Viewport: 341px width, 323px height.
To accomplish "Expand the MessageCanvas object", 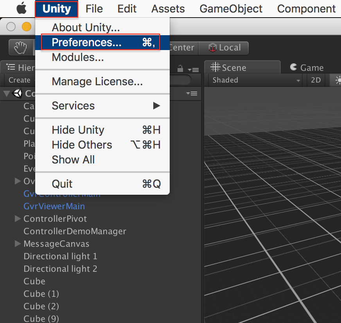I will 18,244.
